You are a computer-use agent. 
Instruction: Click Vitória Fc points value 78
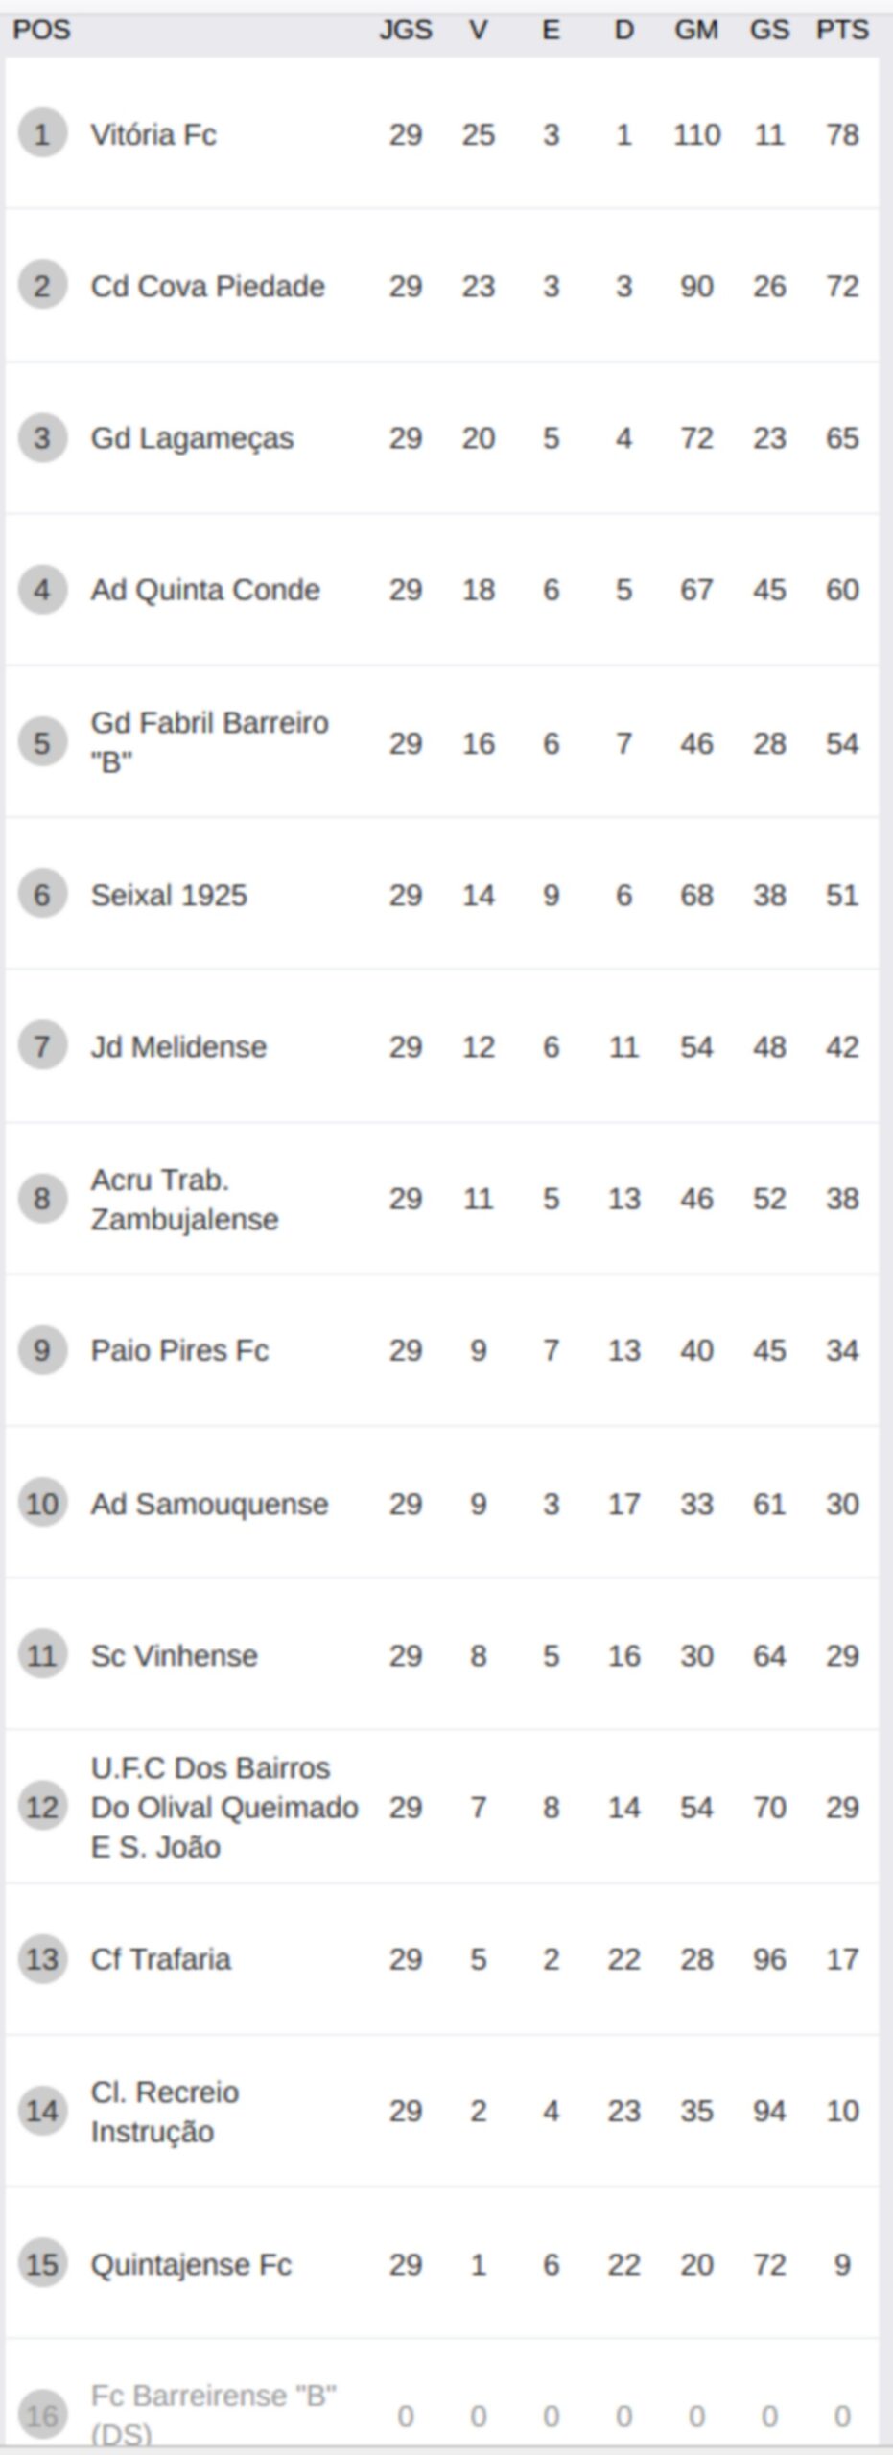click(842, 134)
